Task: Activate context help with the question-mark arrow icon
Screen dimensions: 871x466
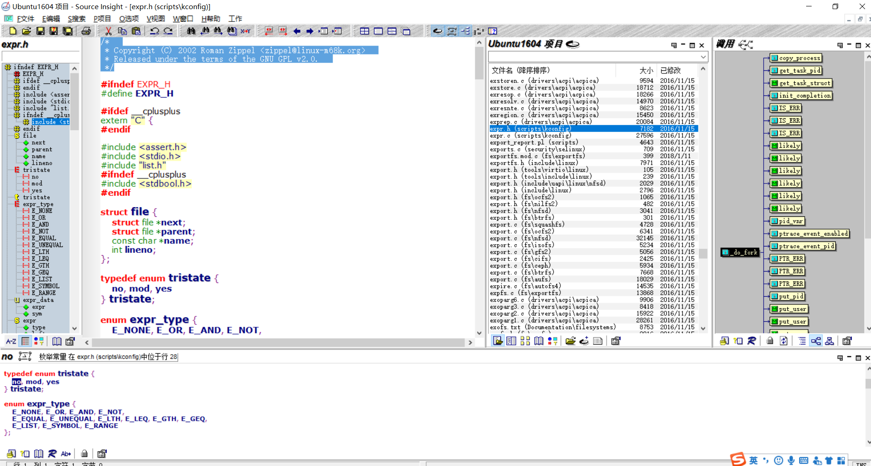Action: pos(493,31)
